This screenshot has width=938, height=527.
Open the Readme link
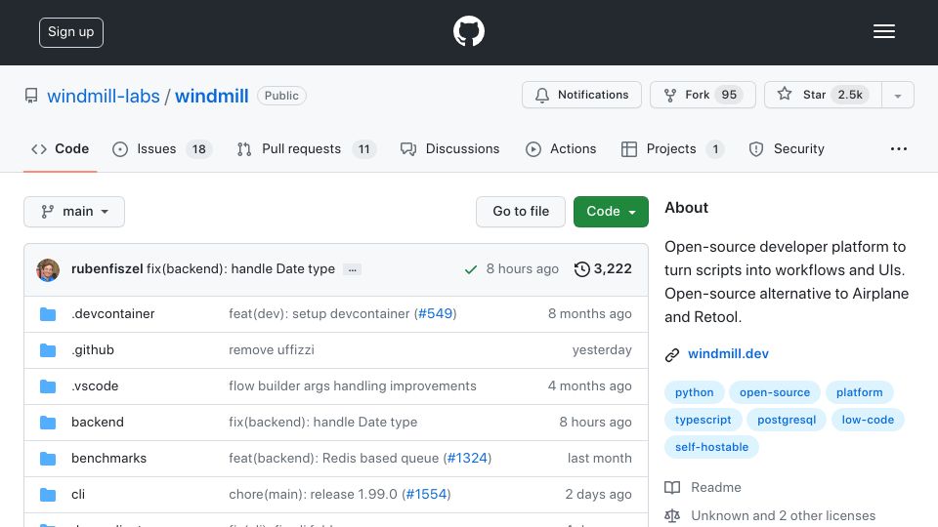[716, 488]
